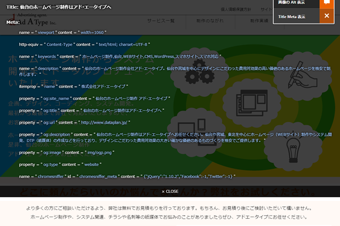Click the jQuery 1.10.2 JSON content value
Image resolution: width=340 pixels, height=226 pixels.
(188, 176)
